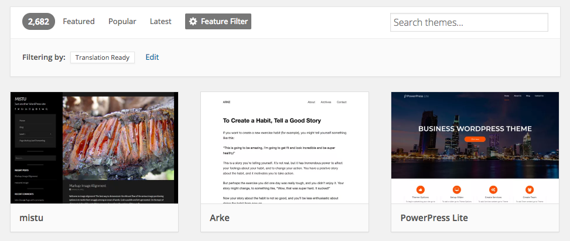Click the Create Services icon in PowerPress preview

coord(493,189)
